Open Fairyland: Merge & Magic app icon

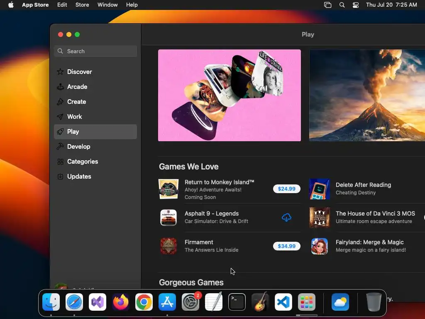coord(320,246)
